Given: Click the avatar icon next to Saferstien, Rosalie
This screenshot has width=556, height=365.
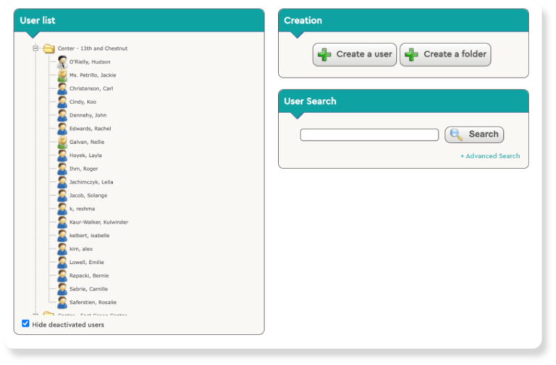Looking at the screenshot, I should pos(62,302).
